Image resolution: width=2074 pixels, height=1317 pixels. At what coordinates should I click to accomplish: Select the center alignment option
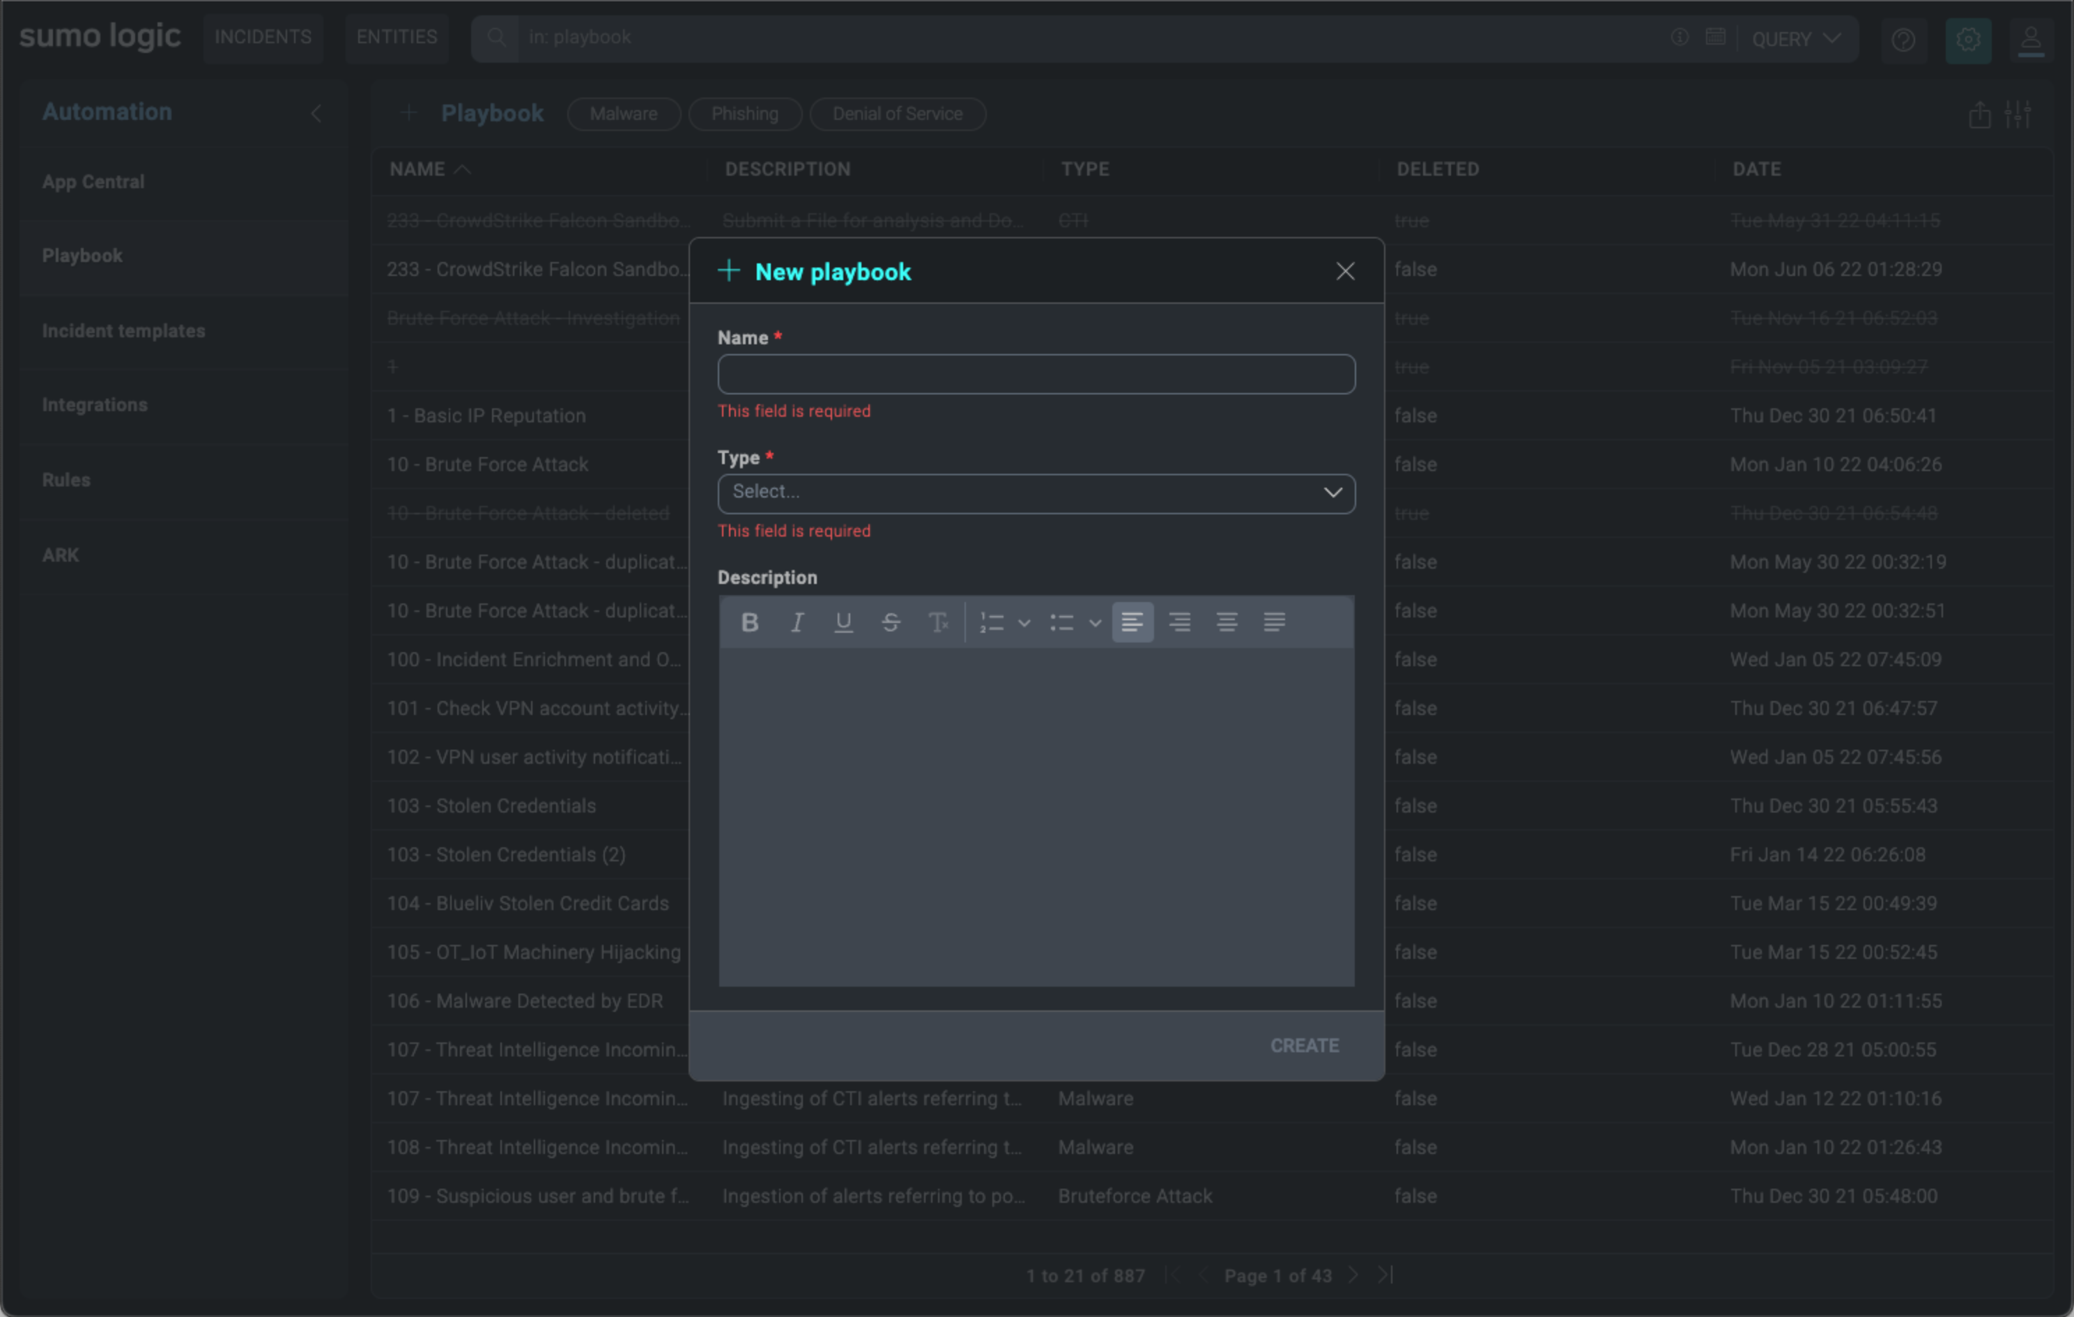pos(1179,622)
